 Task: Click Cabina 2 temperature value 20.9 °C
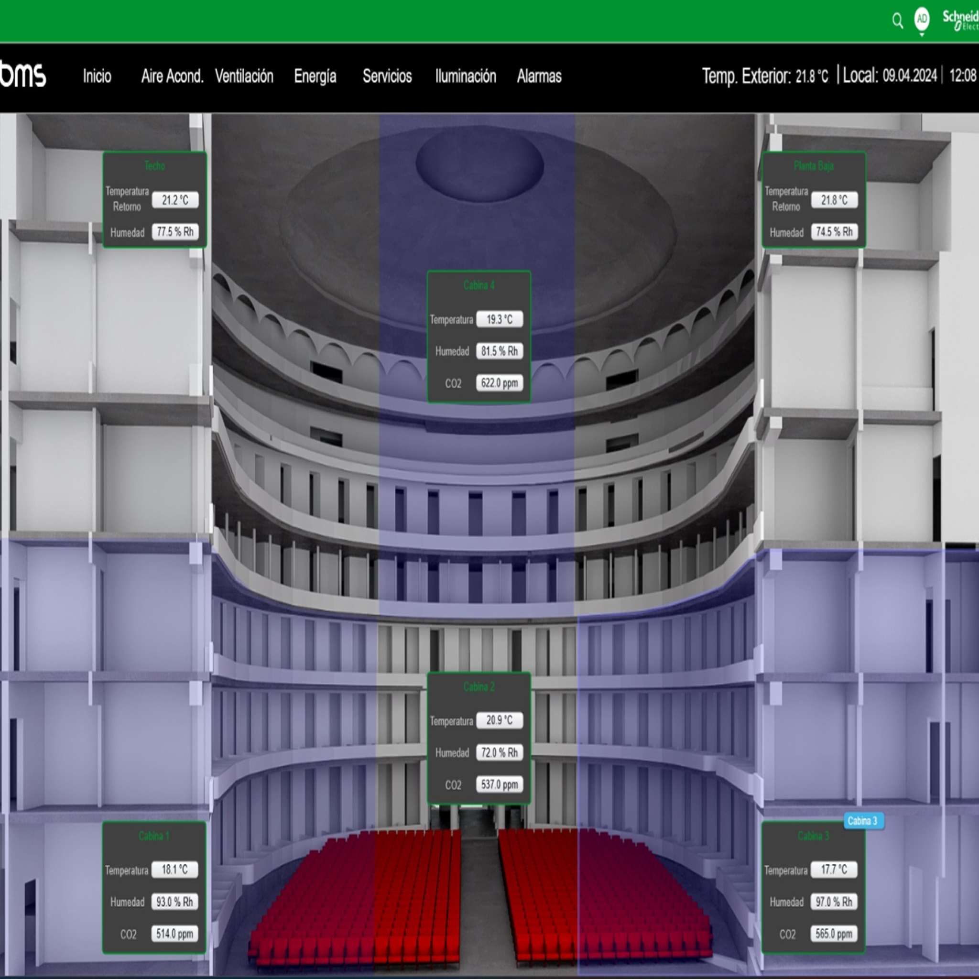500,720
